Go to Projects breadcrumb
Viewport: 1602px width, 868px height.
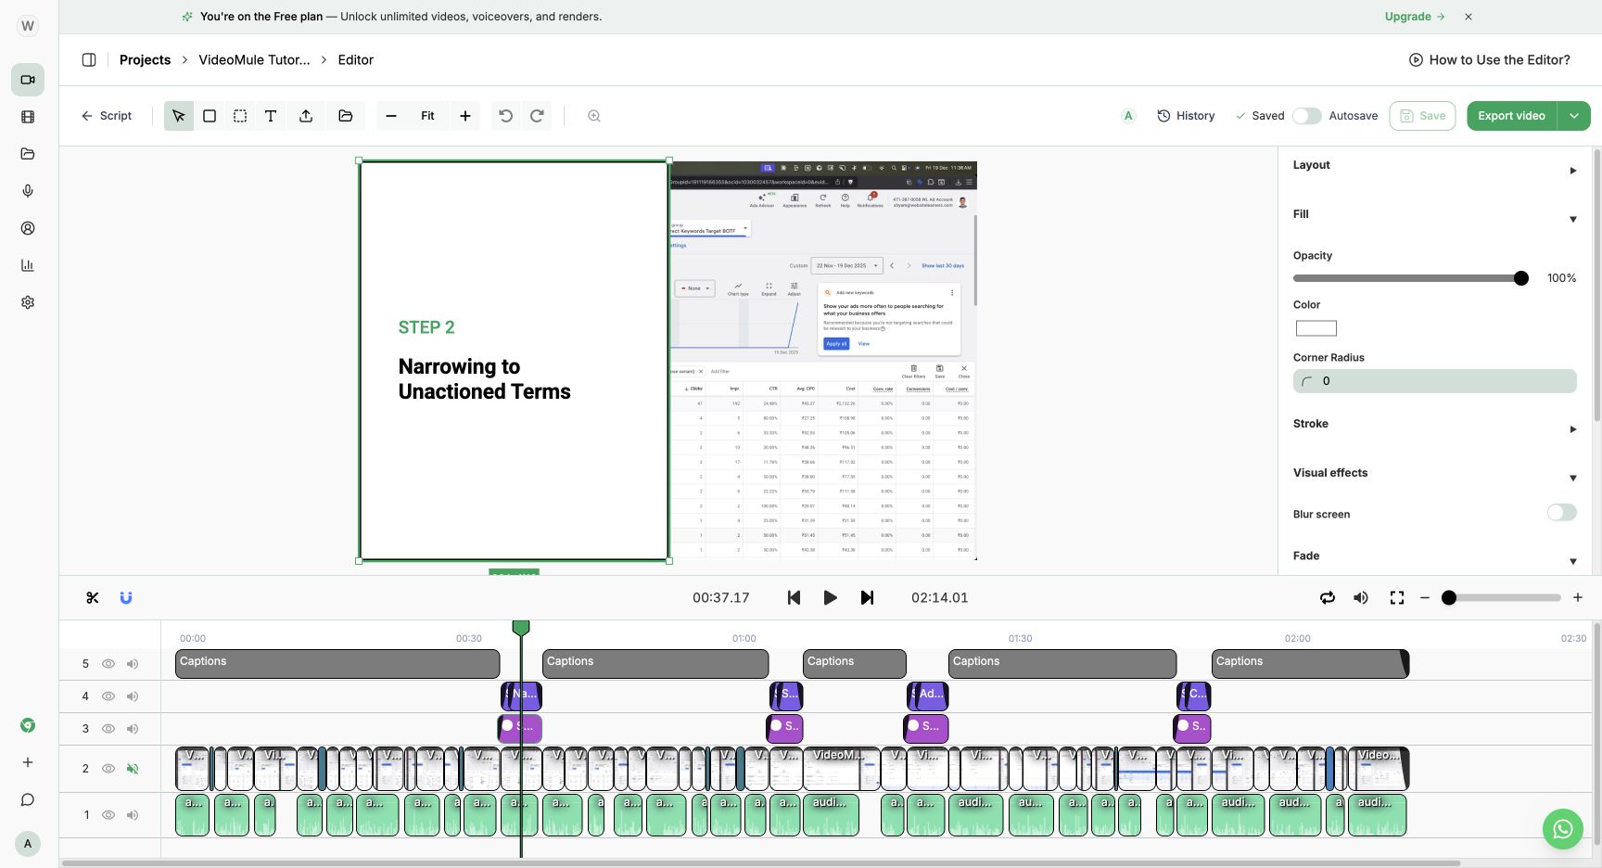(145, 59)
